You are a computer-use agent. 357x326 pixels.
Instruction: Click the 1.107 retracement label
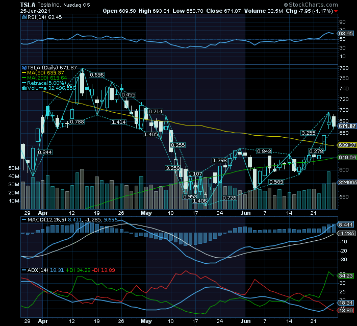(x=195, y=174)
